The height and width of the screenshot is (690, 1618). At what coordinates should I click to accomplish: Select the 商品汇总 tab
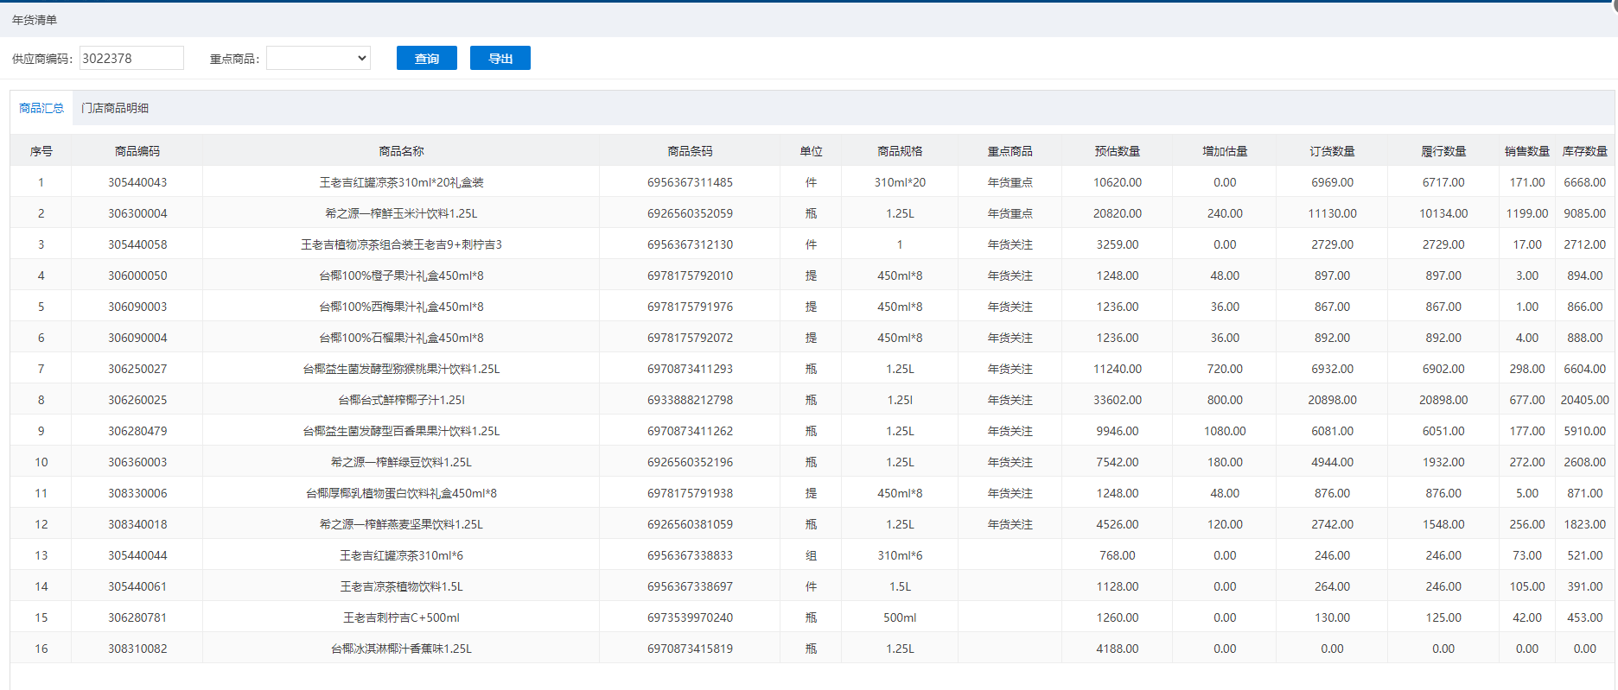[x=41, y=108]
